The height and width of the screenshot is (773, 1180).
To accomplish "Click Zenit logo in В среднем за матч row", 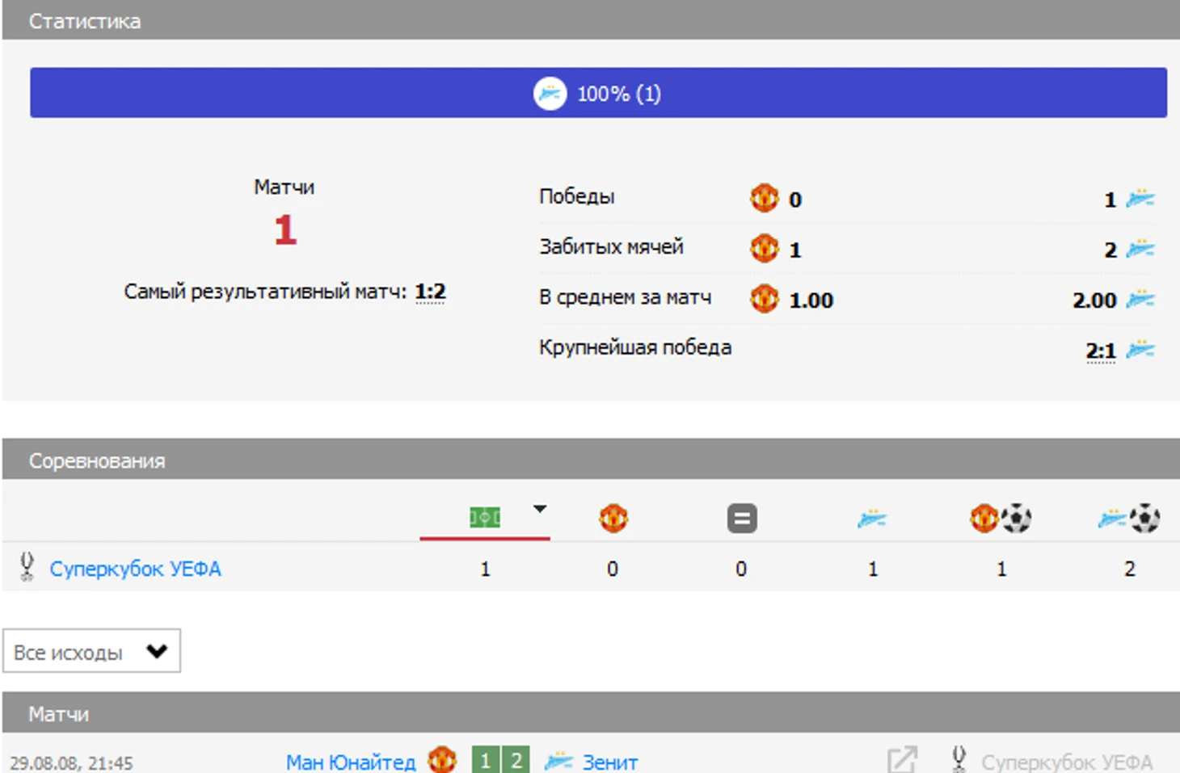I will 1140,300.
